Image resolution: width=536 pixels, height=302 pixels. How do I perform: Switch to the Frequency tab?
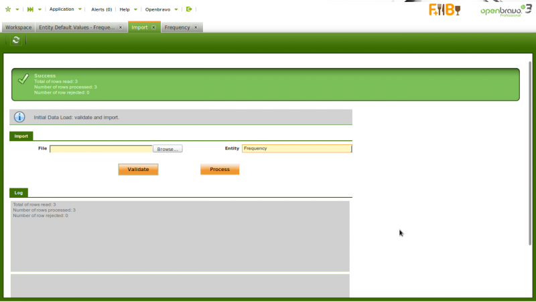pos(178,27)
